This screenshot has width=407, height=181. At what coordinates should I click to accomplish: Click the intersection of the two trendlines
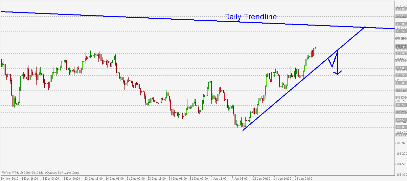point(365,27)
